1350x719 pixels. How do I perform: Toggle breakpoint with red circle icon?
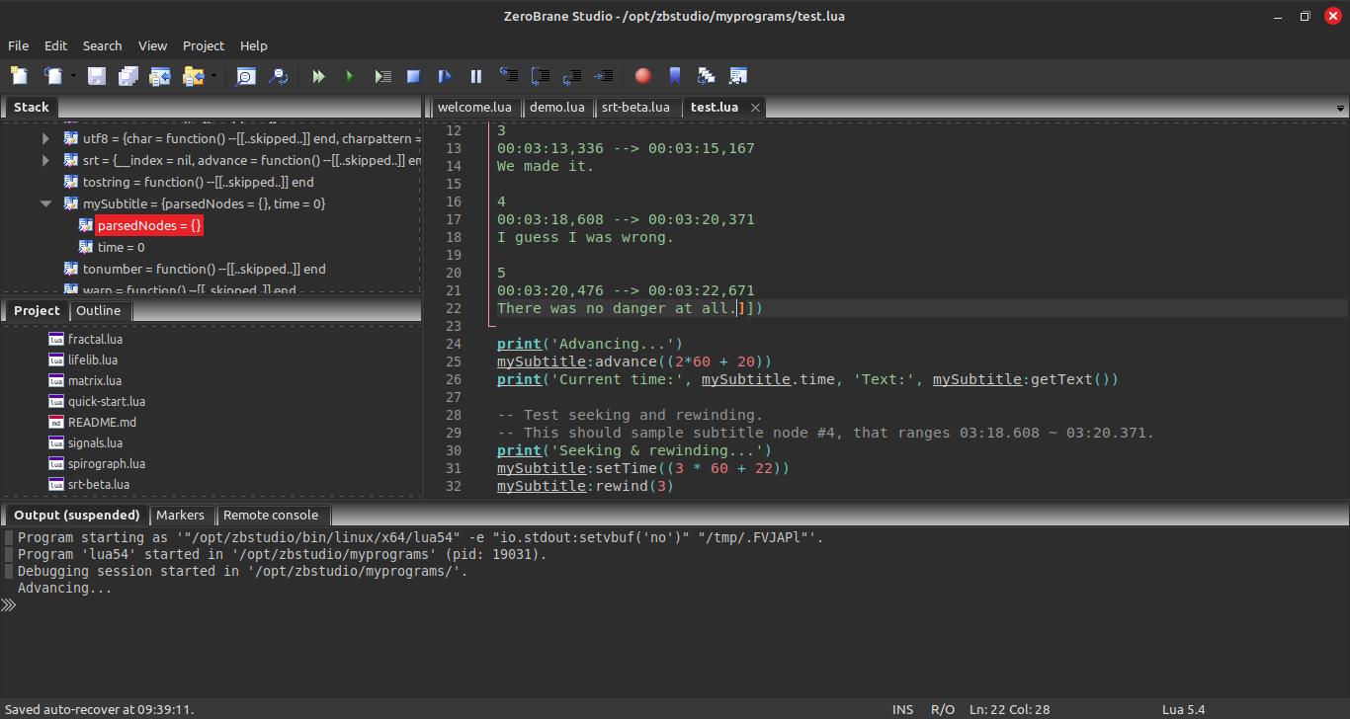643,75
